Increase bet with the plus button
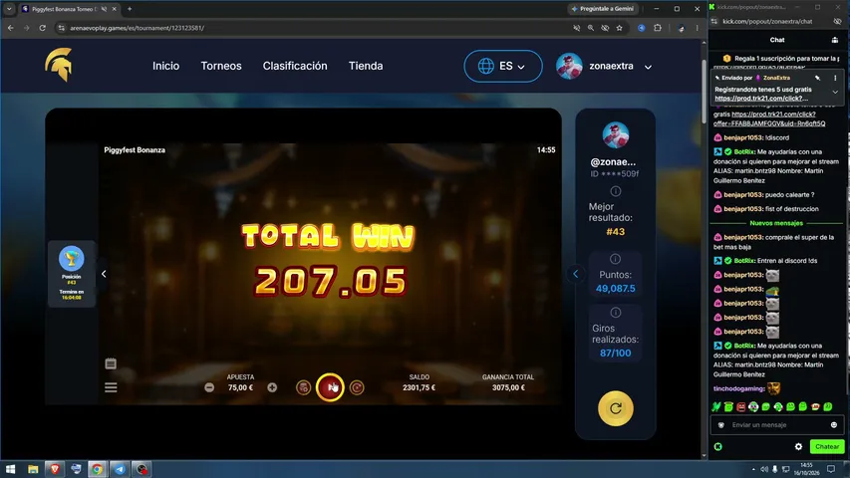Viewport: 850px width, 478px height. (x=272, y=387)
